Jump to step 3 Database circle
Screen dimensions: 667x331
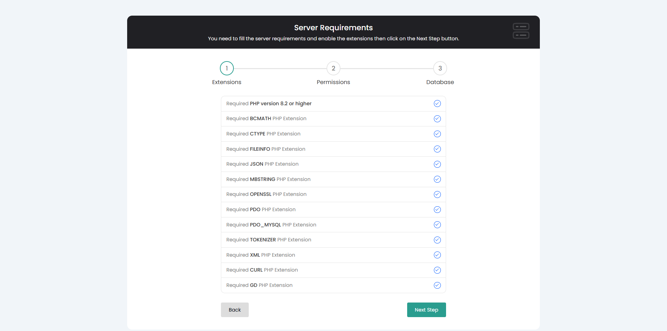[440, 68]
